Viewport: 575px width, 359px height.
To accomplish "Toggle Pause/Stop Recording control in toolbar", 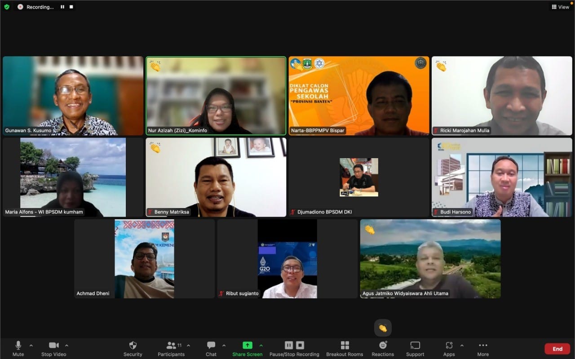I will tap(294, 349).
